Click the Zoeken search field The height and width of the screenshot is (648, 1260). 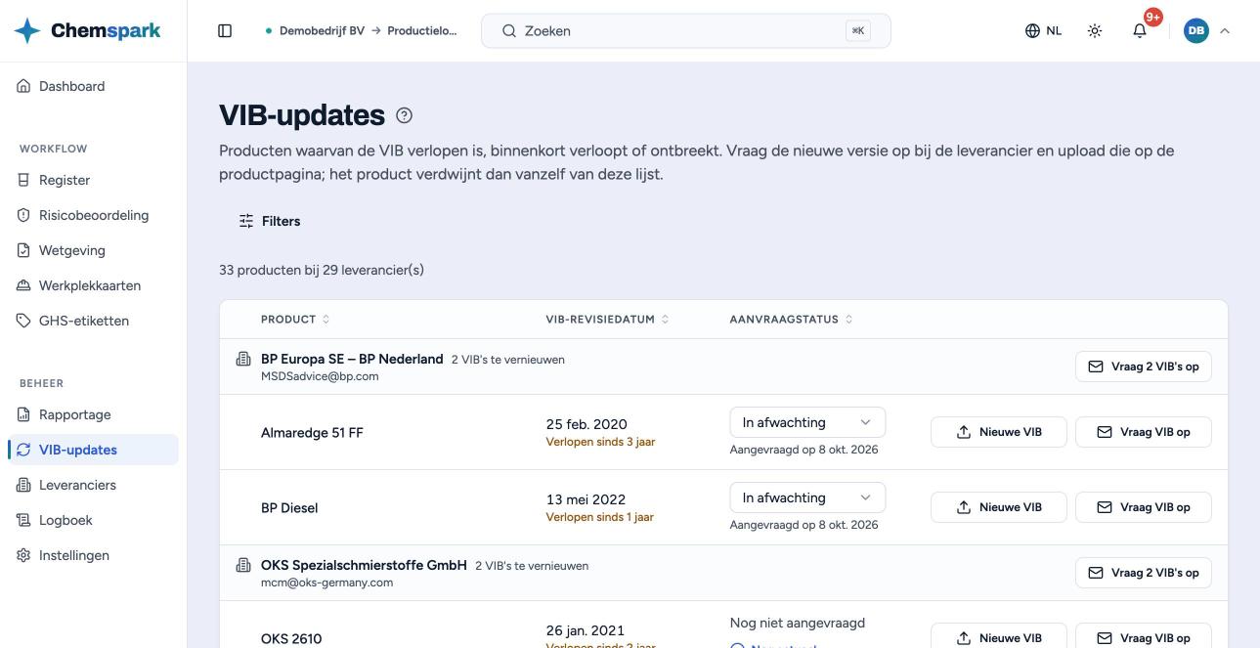tap(685, 30)
